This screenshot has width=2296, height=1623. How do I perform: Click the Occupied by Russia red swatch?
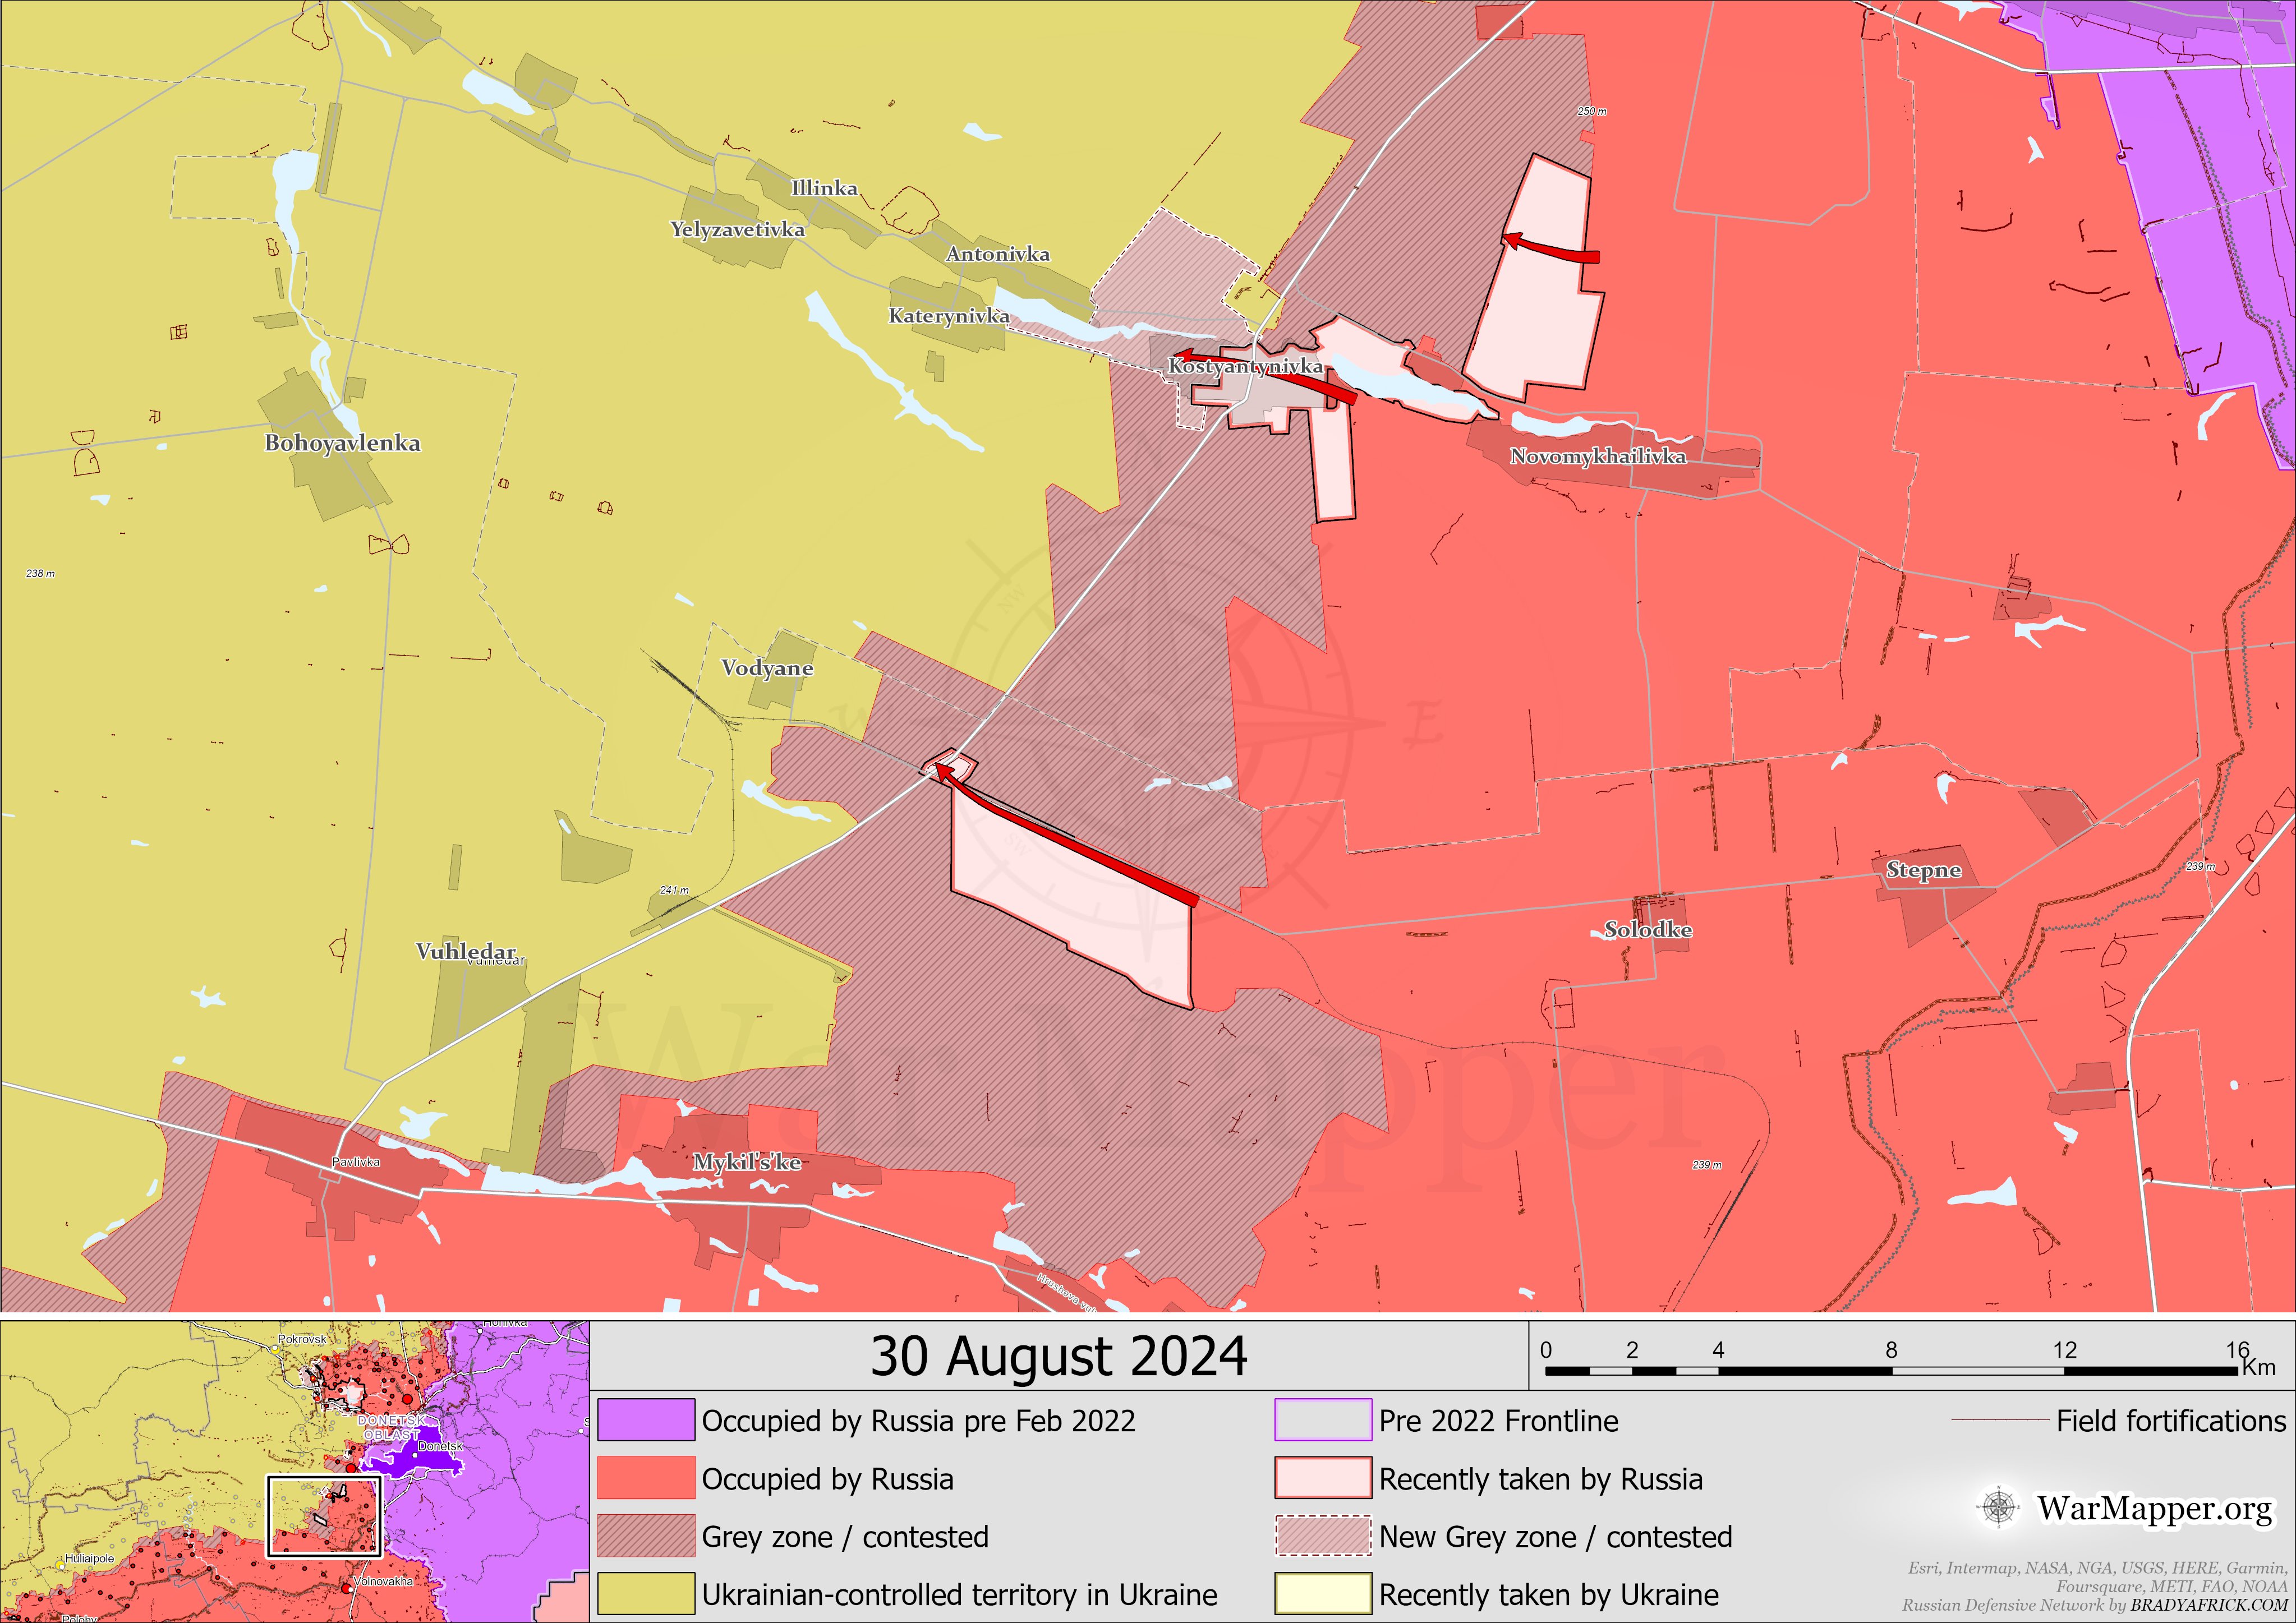point(646,1478)
